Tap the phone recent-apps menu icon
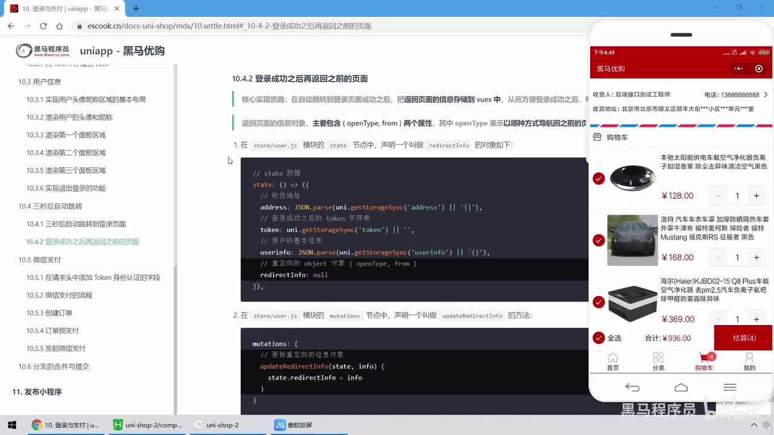Image resolution: width=774 pixels, height=435 pixels. tap(730, 387)
